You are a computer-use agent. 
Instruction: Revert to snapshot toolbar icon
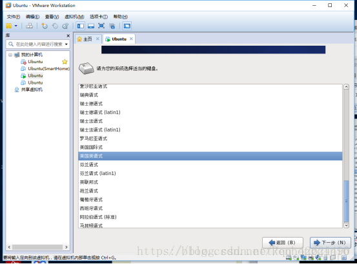55,26
